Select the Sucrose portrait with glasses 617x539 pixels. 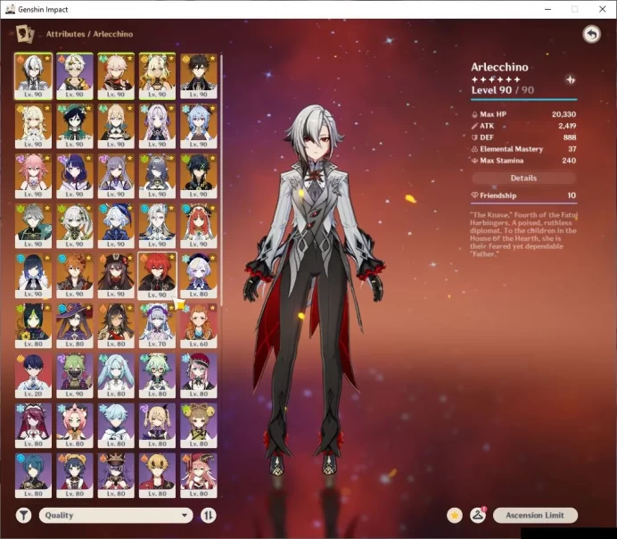[x=158, y=376]
